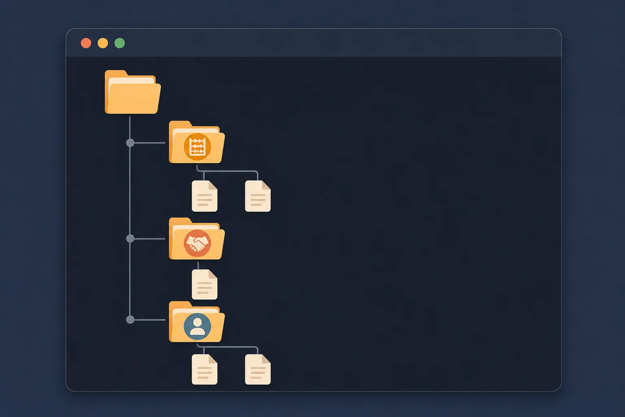Viewport: 625px width, 417px height.
Task: Click the empty window title bar area
Action: pos(342,43)
